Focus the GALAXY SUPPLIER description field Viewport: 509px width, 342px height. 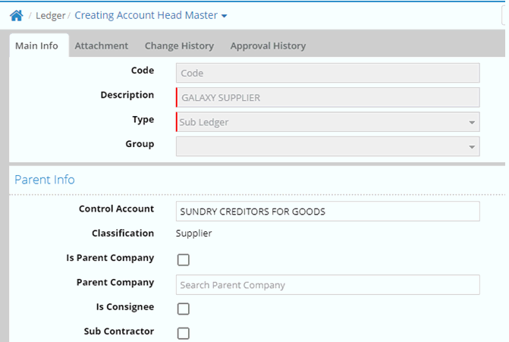tap(328, 98)
